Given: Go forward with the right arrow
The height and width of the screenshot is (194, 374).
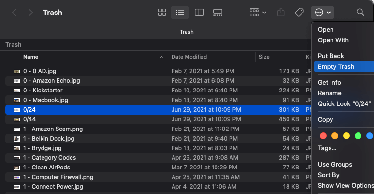Looking at the screenshot, I should 30,13.
